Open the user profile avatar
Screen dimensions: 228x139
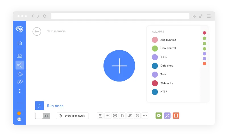(x=19, y=119)
